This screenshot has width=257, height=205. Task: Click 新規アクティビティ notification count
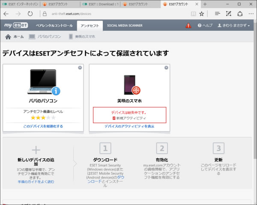(x=129, y=118)
